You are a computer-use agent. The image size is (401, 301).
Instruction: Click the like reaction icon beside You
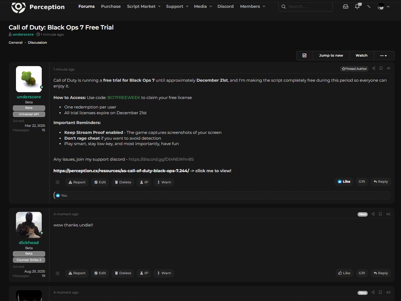(58, 195)
